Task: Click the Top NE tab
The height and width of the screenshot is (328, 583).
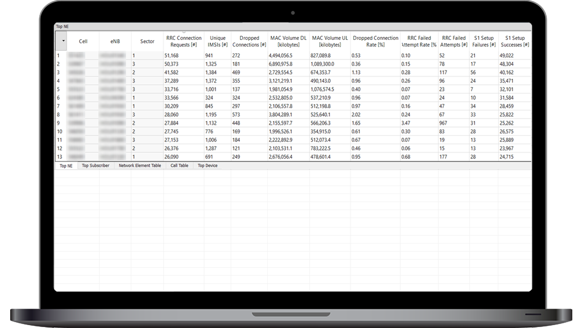Action: click(x=66, y=166)
